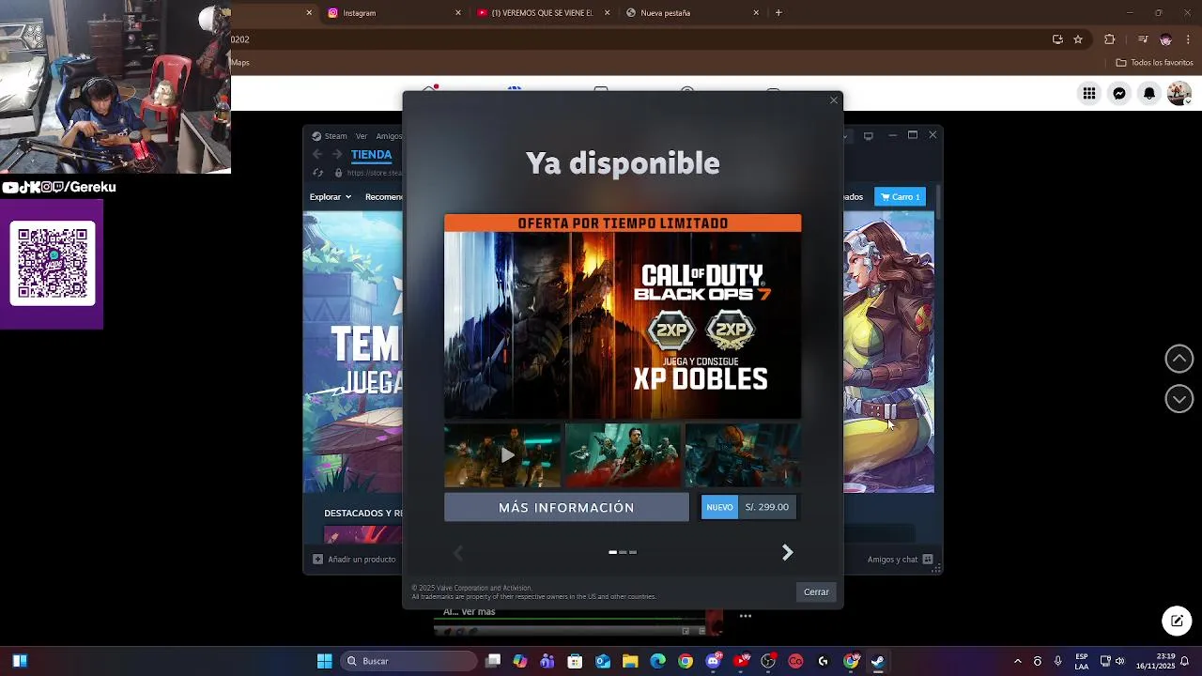The height and width of the screenshot is (676, 1202).
Task: Show hidden system tray icons
Action: (x=1017, y=661)
